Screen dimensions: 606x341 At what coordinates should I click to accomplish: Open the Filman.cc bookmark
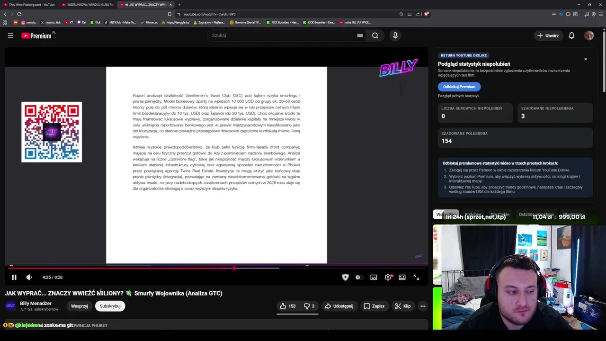tap(149, 22)
